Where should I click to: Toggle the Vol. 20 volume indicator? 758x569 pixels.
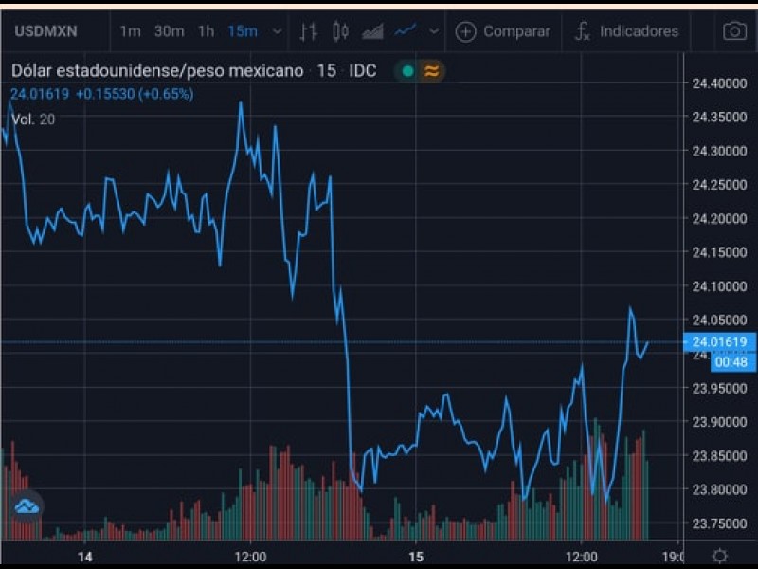coord(33,119)
